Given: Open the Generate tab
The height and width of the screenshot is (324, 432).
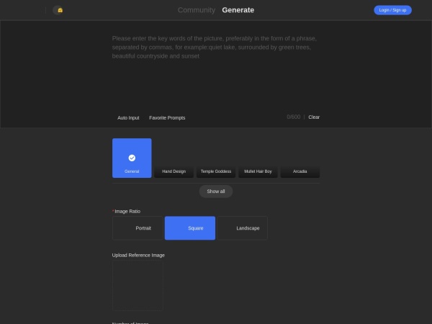Looking at the screenshot, I should pos(238,10).
